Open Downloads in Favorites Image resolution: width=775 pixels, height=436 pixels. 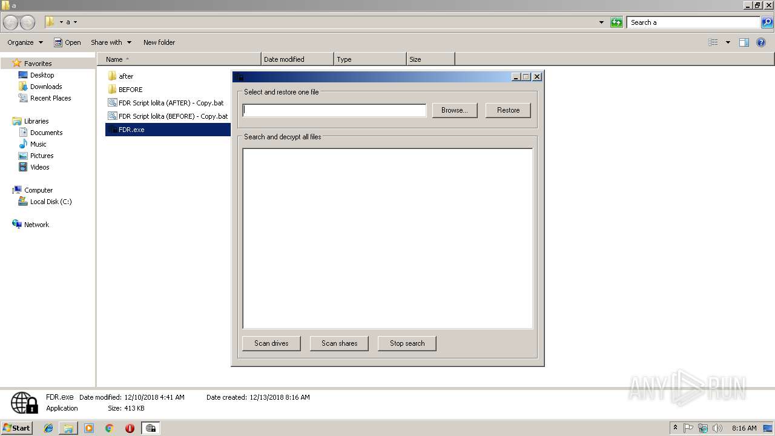click(x=46, y=87)
